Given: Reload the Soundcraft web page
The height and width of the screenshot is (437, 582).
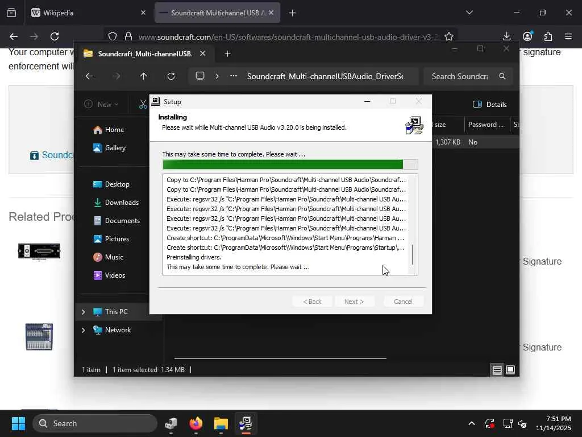Looking at the screenshot, I should point(55,36).
